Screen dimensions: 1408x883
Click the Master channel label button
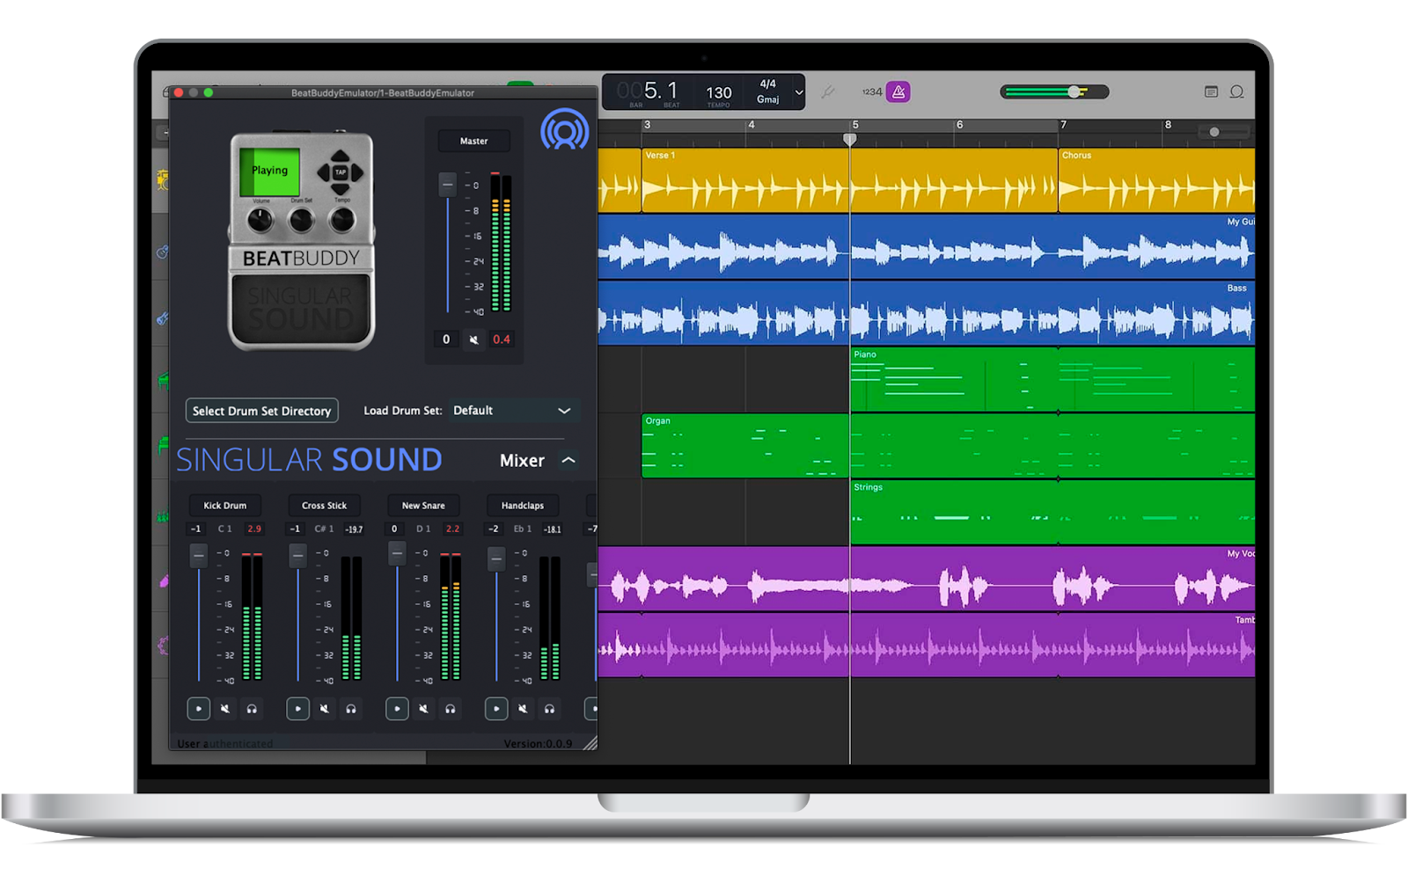click(x=473, y=141)
